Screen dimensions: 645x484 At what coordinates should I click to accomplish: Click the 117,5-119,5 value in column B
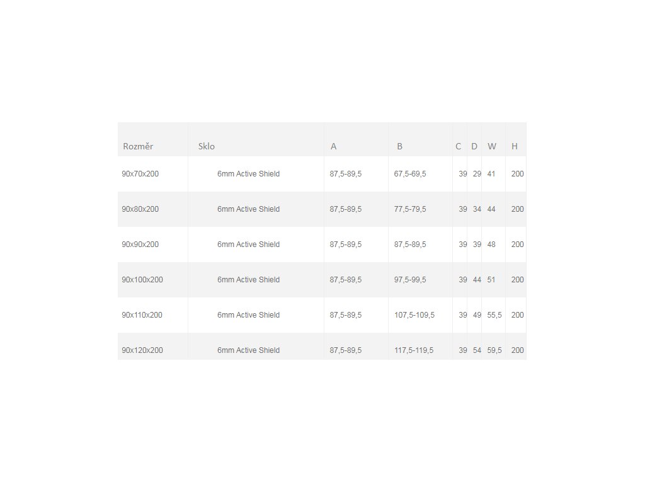pos(414,350)
